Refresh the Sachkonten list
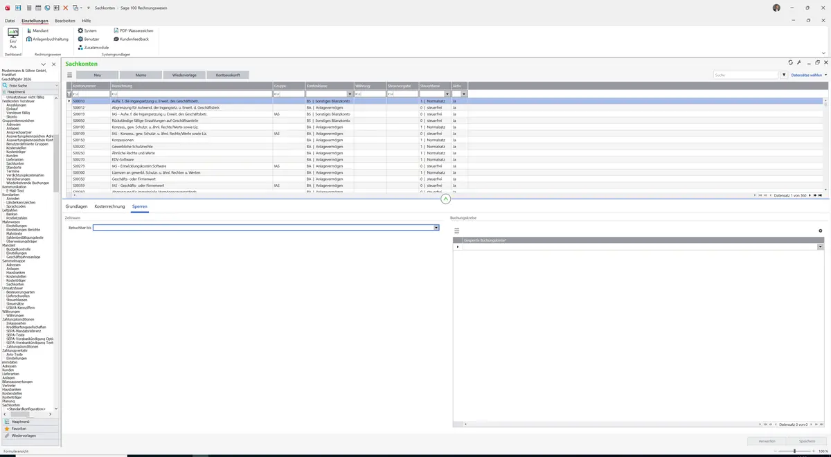 (x=790, y=62)
